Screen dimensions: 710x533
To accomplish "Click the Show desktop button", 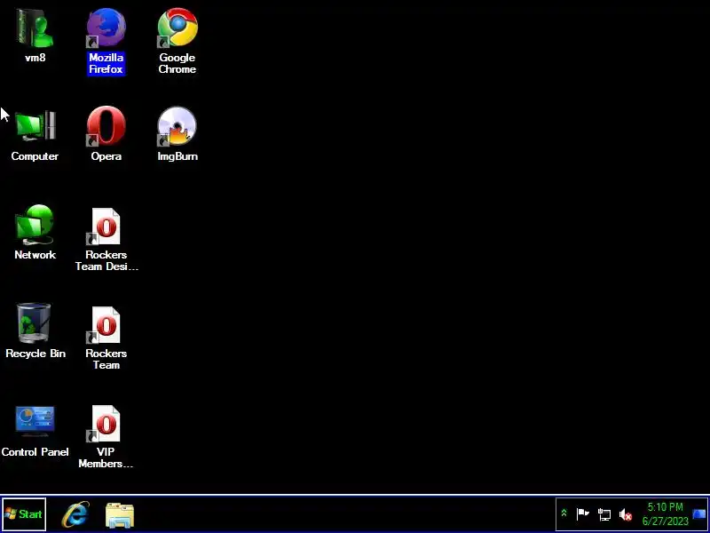I will [x=699, y=514].
